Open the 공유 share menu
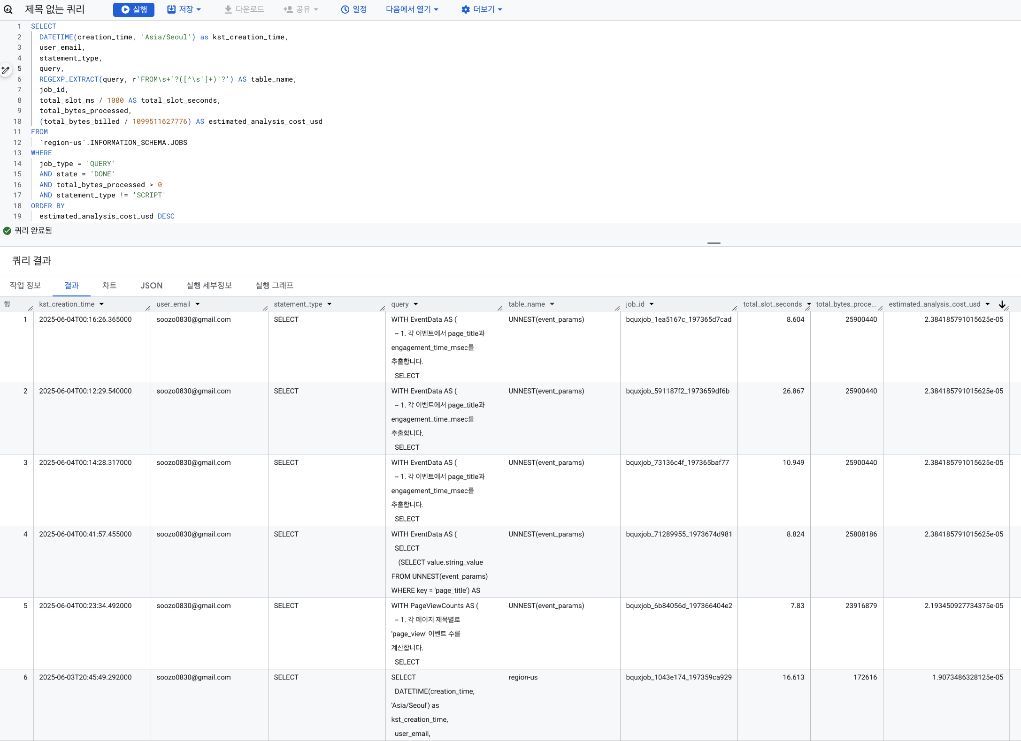This screenshot has width=1021, height=741. pos(301,9)
